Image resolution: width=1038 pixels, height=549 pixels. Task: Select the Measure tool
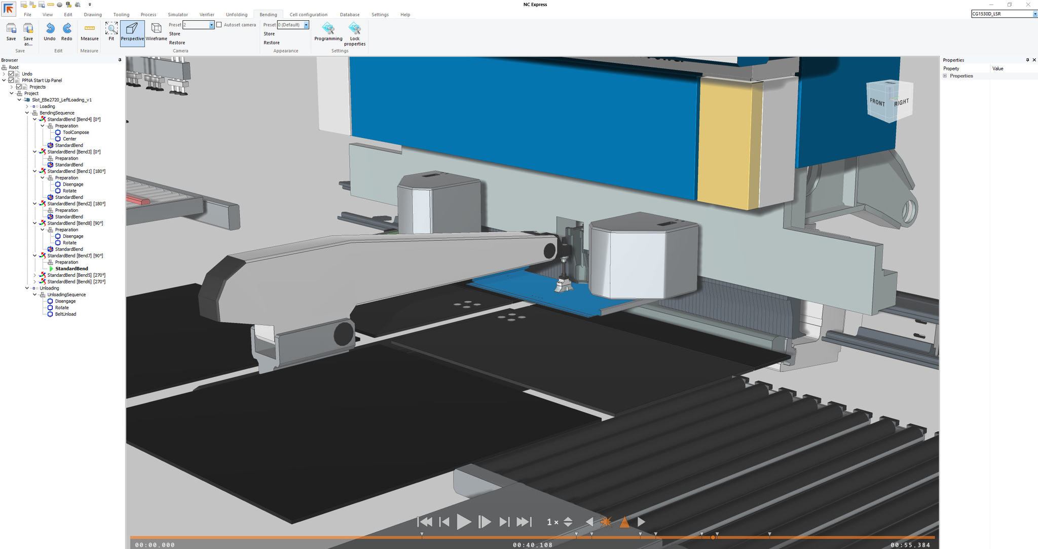(x=89, y=32)
